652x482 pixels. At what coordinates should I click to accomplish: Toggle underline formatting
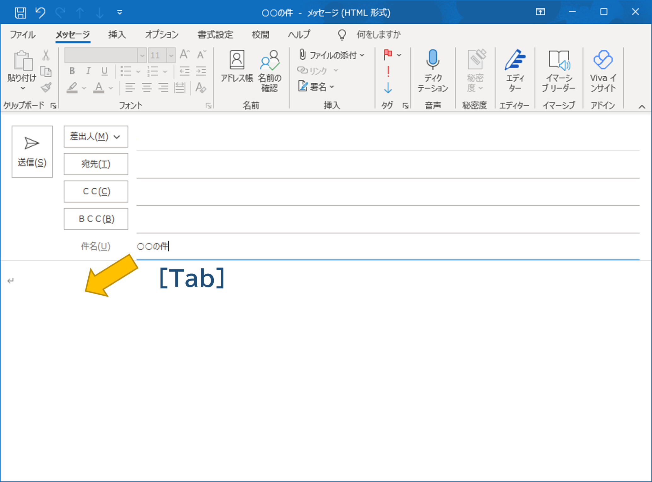pos(105,71)
